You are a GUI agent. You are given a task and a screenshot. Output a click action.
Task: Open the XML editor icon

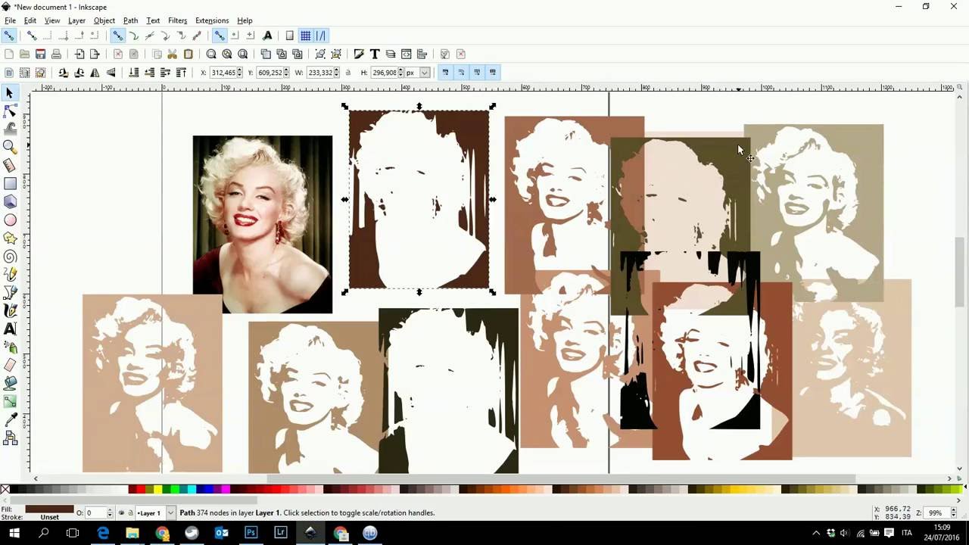pyautogui.click(x=406, y=54)
